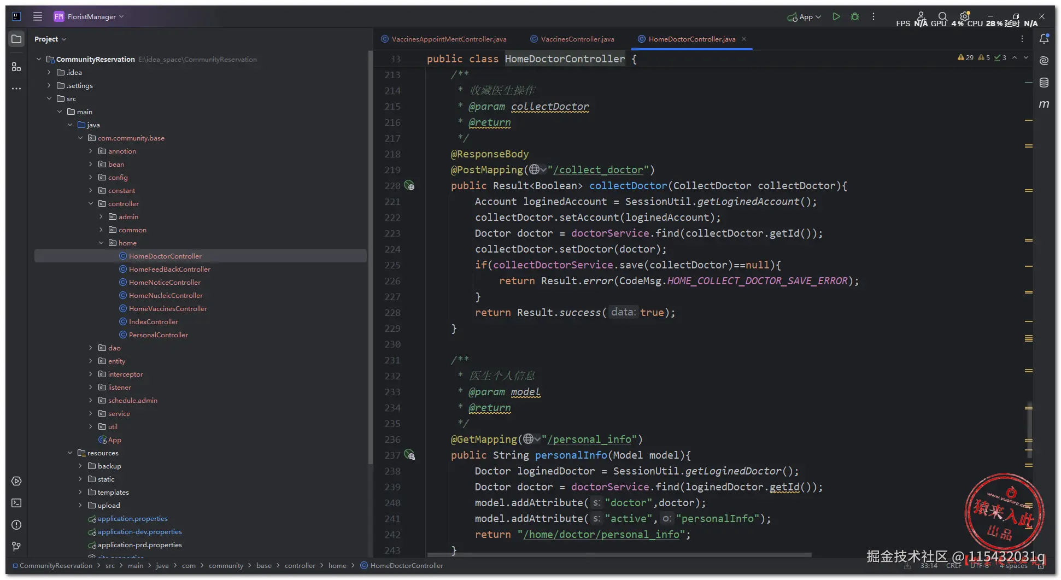1061x580 pixels.
Task: Collapse the src folder
Action: click(x=49, y=98)
